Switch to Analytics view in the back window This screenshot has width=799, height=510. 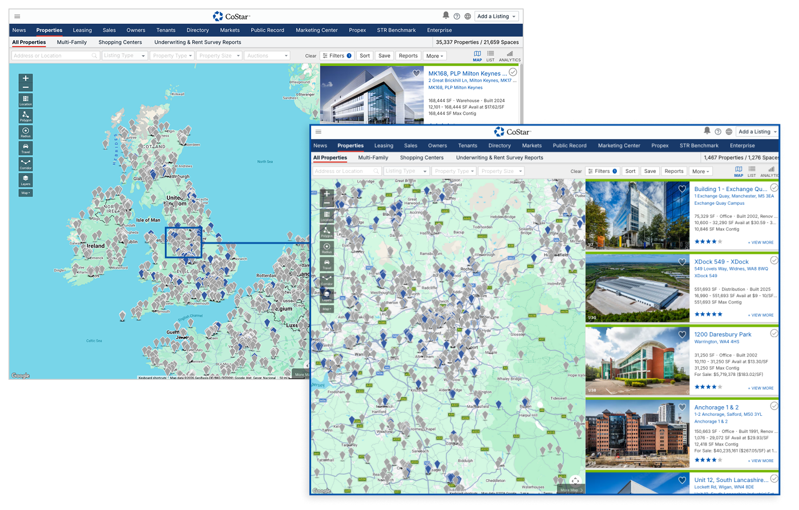(x=509, y=56)
